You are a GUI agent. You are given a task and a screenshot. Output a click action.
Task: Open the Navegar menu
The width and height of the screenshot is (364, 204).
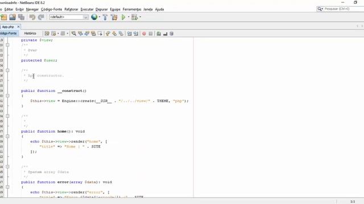32,9
